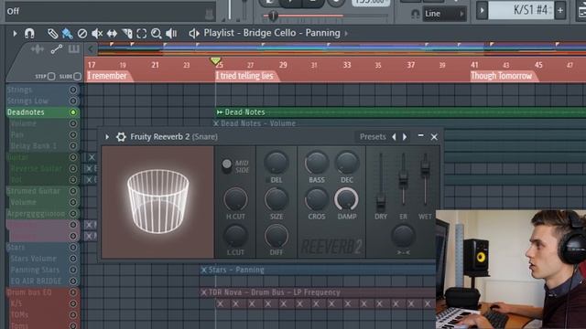586x329 pixels.
Task: Select the Mute tool
Action: 97,34
